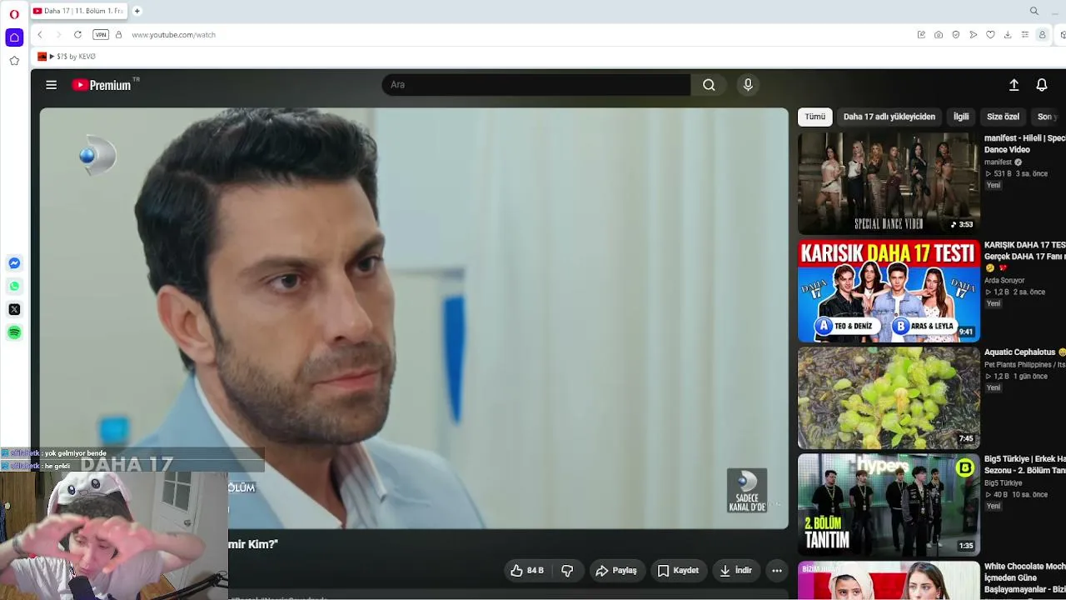Open the browser profile account icon

[x=1042, y=35]
